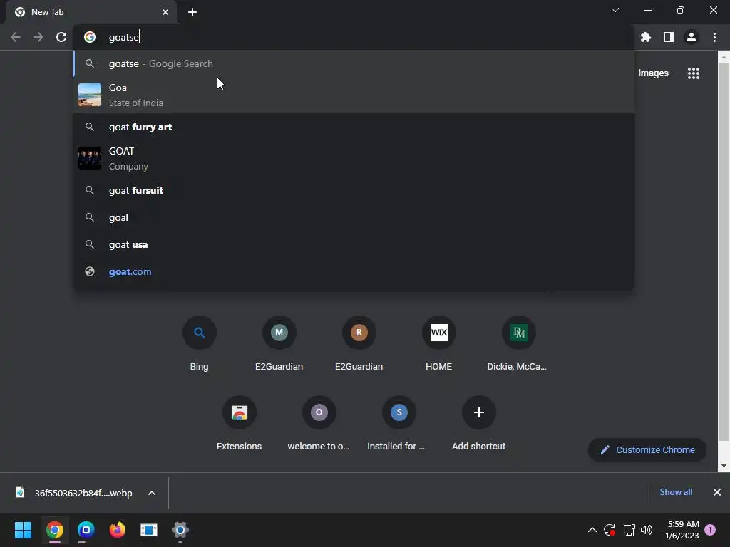Select the 'goatse - Google Search' suggestion
Viewport: 730px width, 547px height.
354,63
